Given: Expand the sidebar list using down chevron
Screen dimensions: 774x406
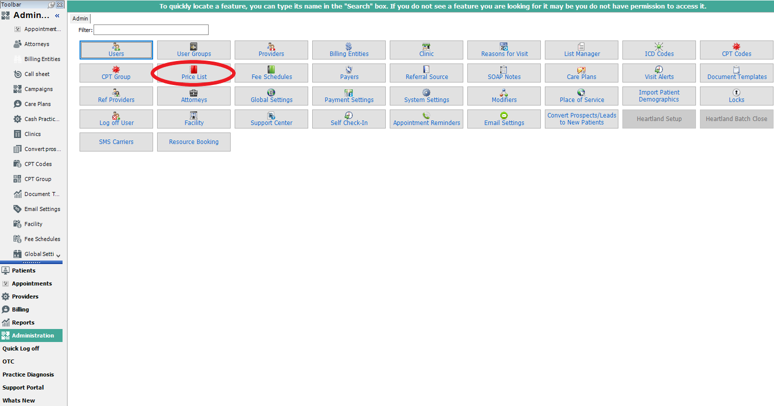Looking at the screenshot, I should [59, 255].
